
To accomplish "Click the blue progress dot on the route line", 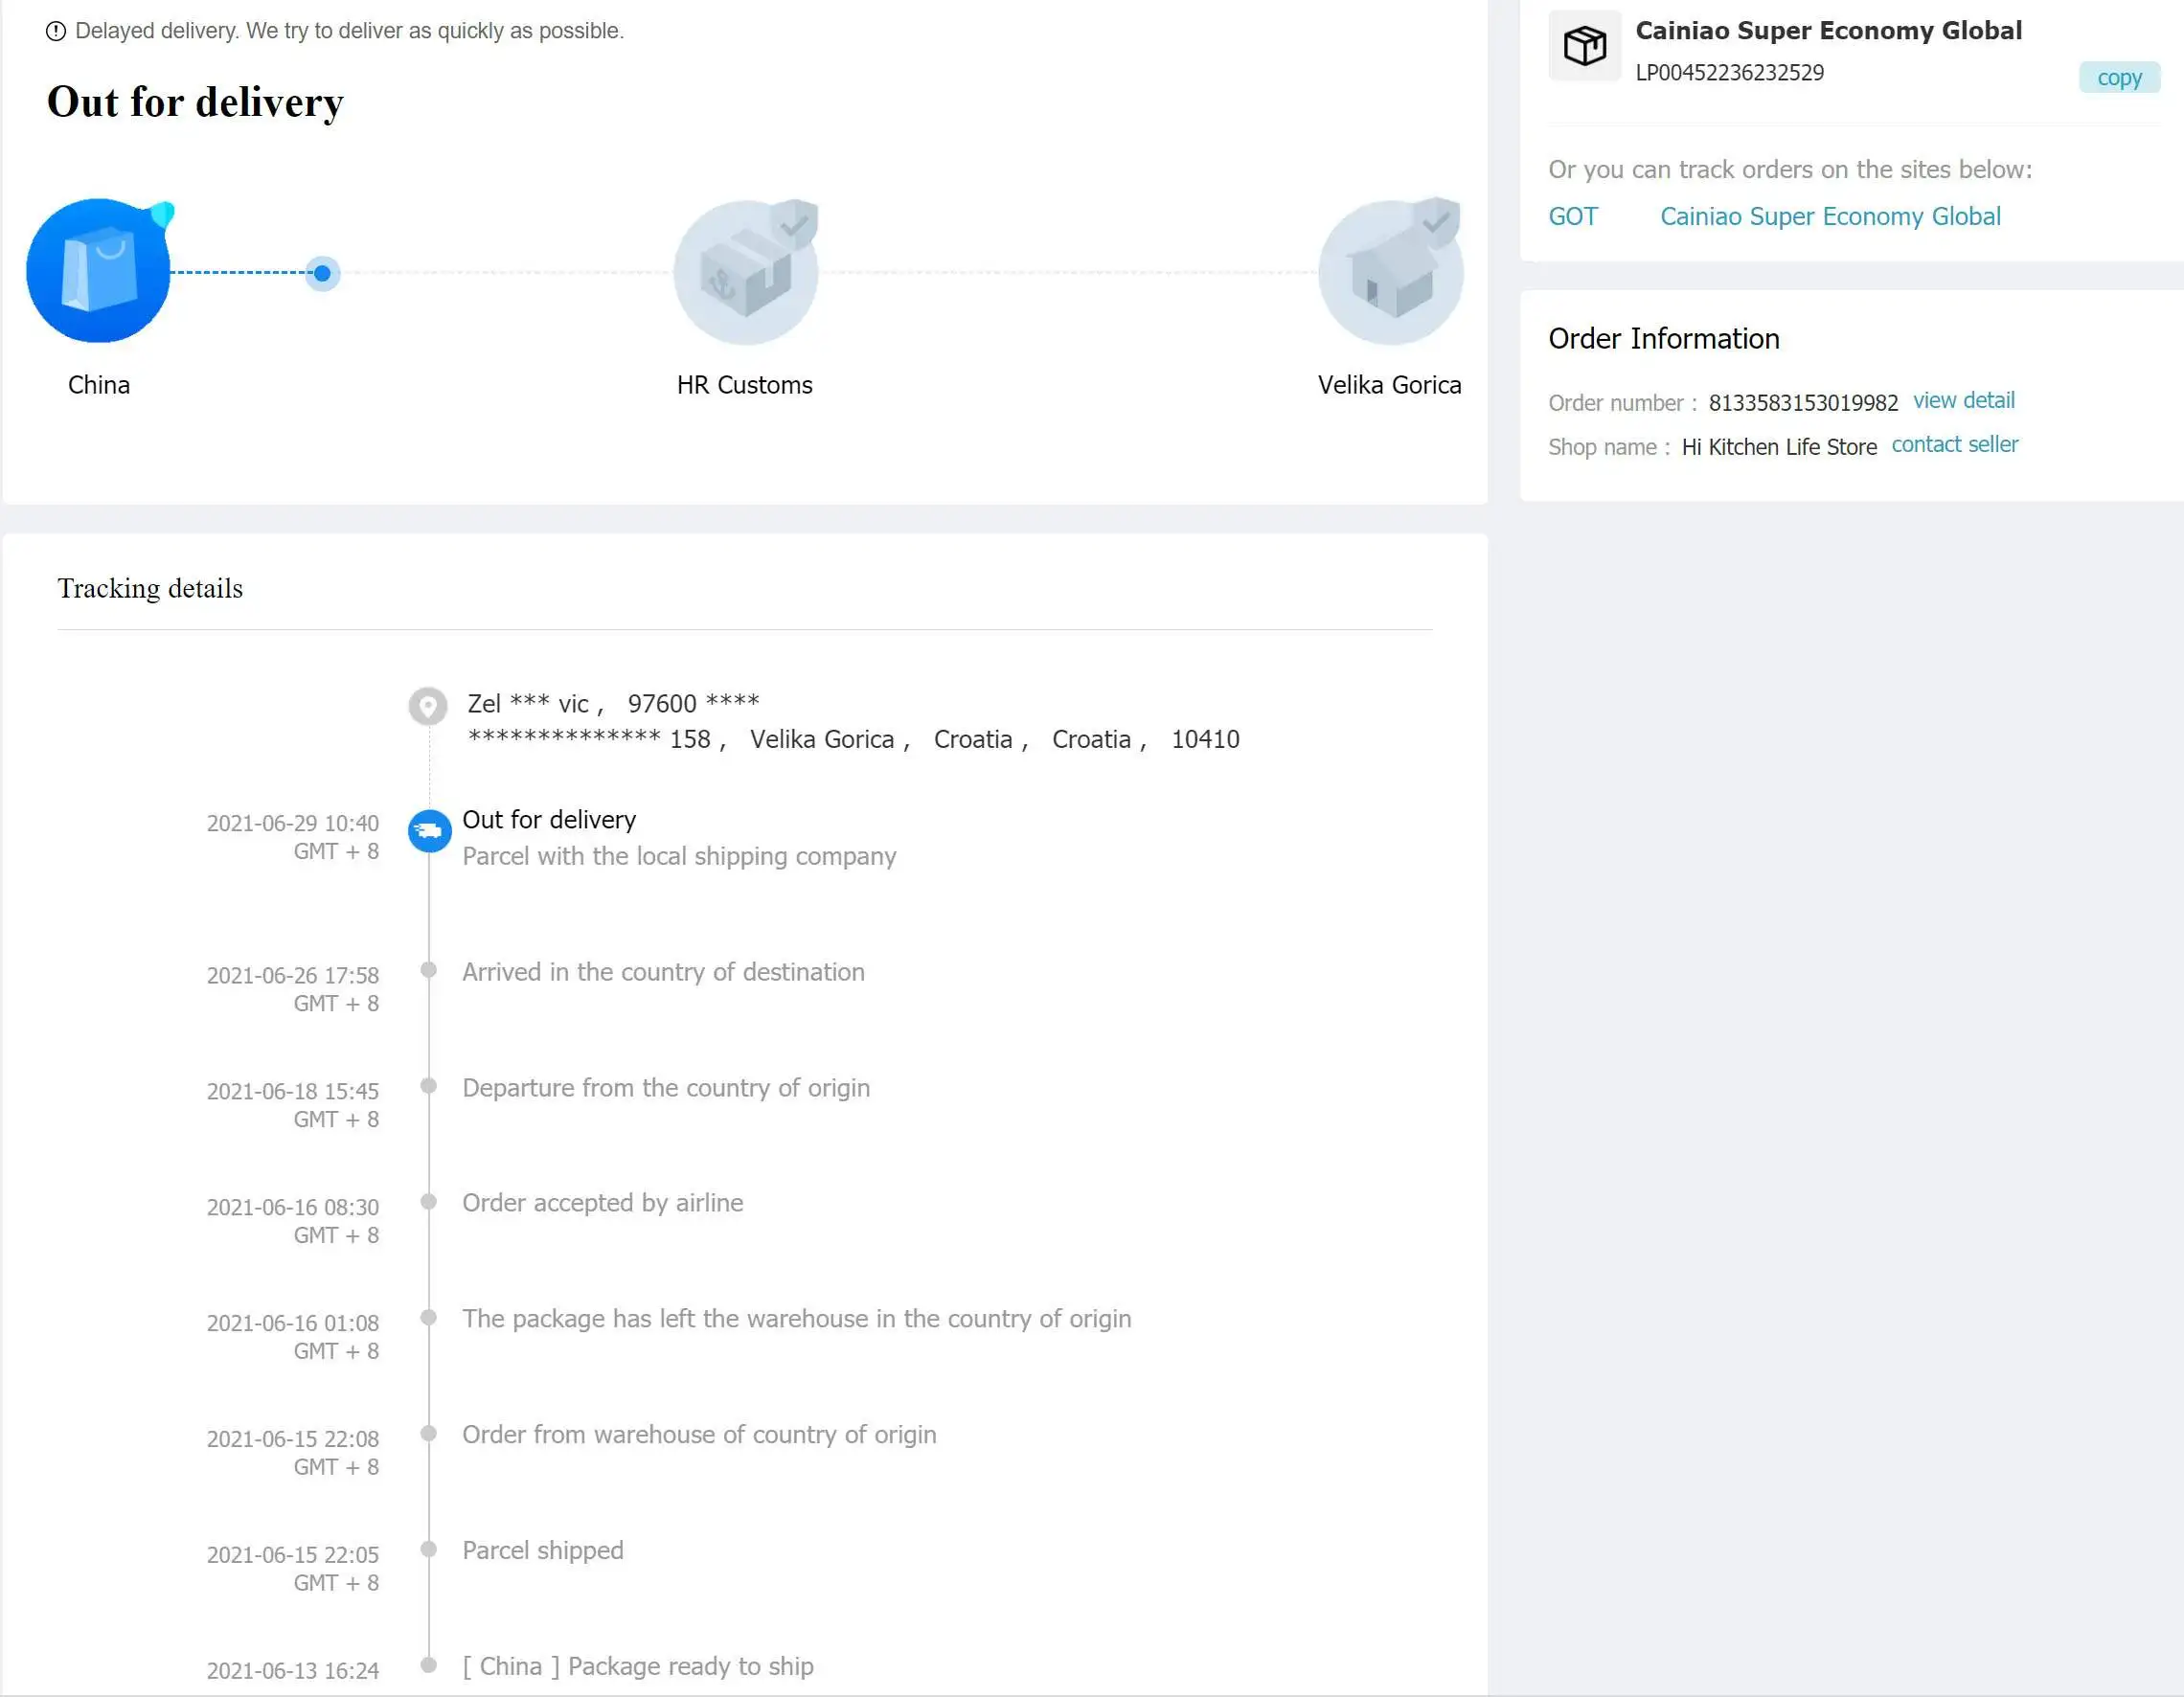I will pyautogui.click(x=322, y=273).
